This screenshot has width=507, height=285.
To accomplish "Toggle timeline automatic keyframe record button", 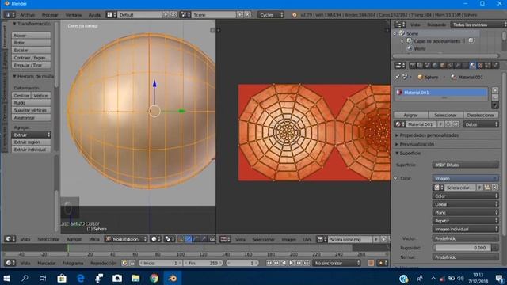I will click(371, 263).
